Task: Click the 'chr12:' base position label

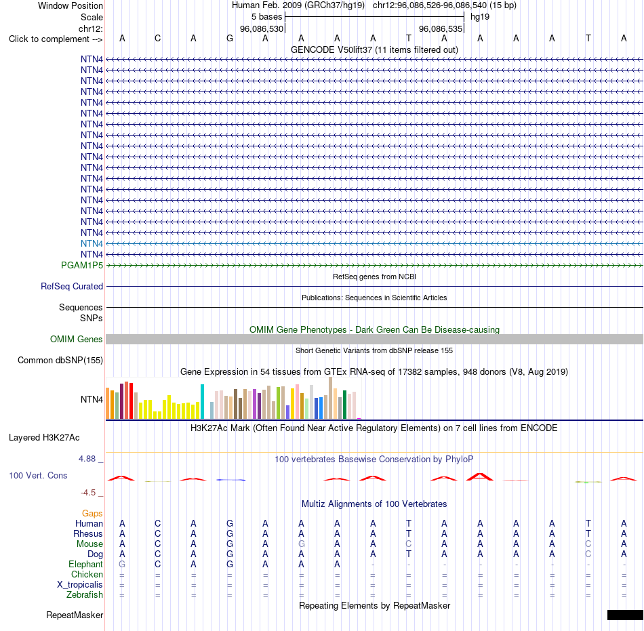Action: pyautogui.click(x=91, y=28)
